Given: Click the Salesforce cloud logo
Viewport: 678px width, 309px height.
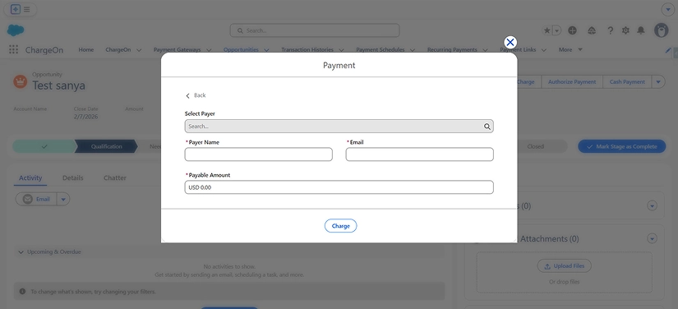Looking at the screenshot, I should [x=16, y=30].
